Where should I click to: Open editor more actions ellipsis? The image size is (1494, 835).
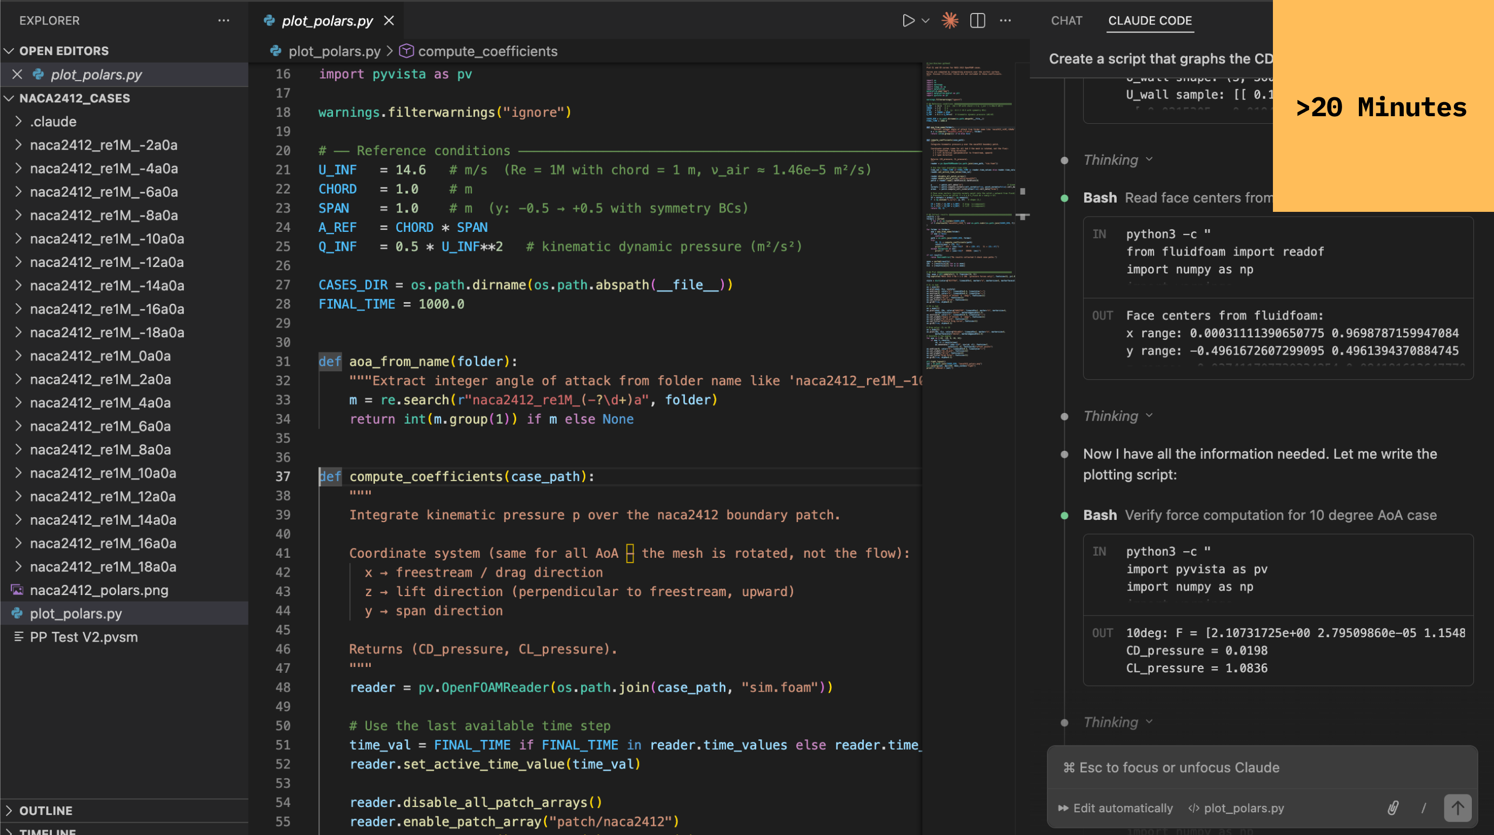[1006, 21]
